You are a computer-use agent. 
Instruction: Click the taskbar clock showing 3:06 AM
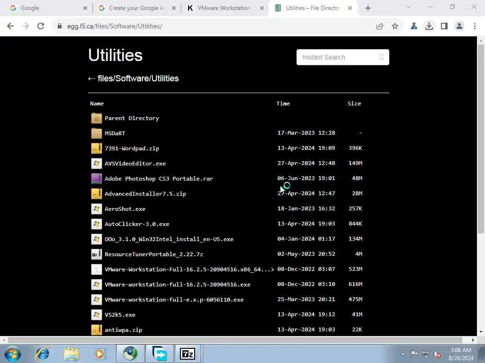tap(461, 354)
